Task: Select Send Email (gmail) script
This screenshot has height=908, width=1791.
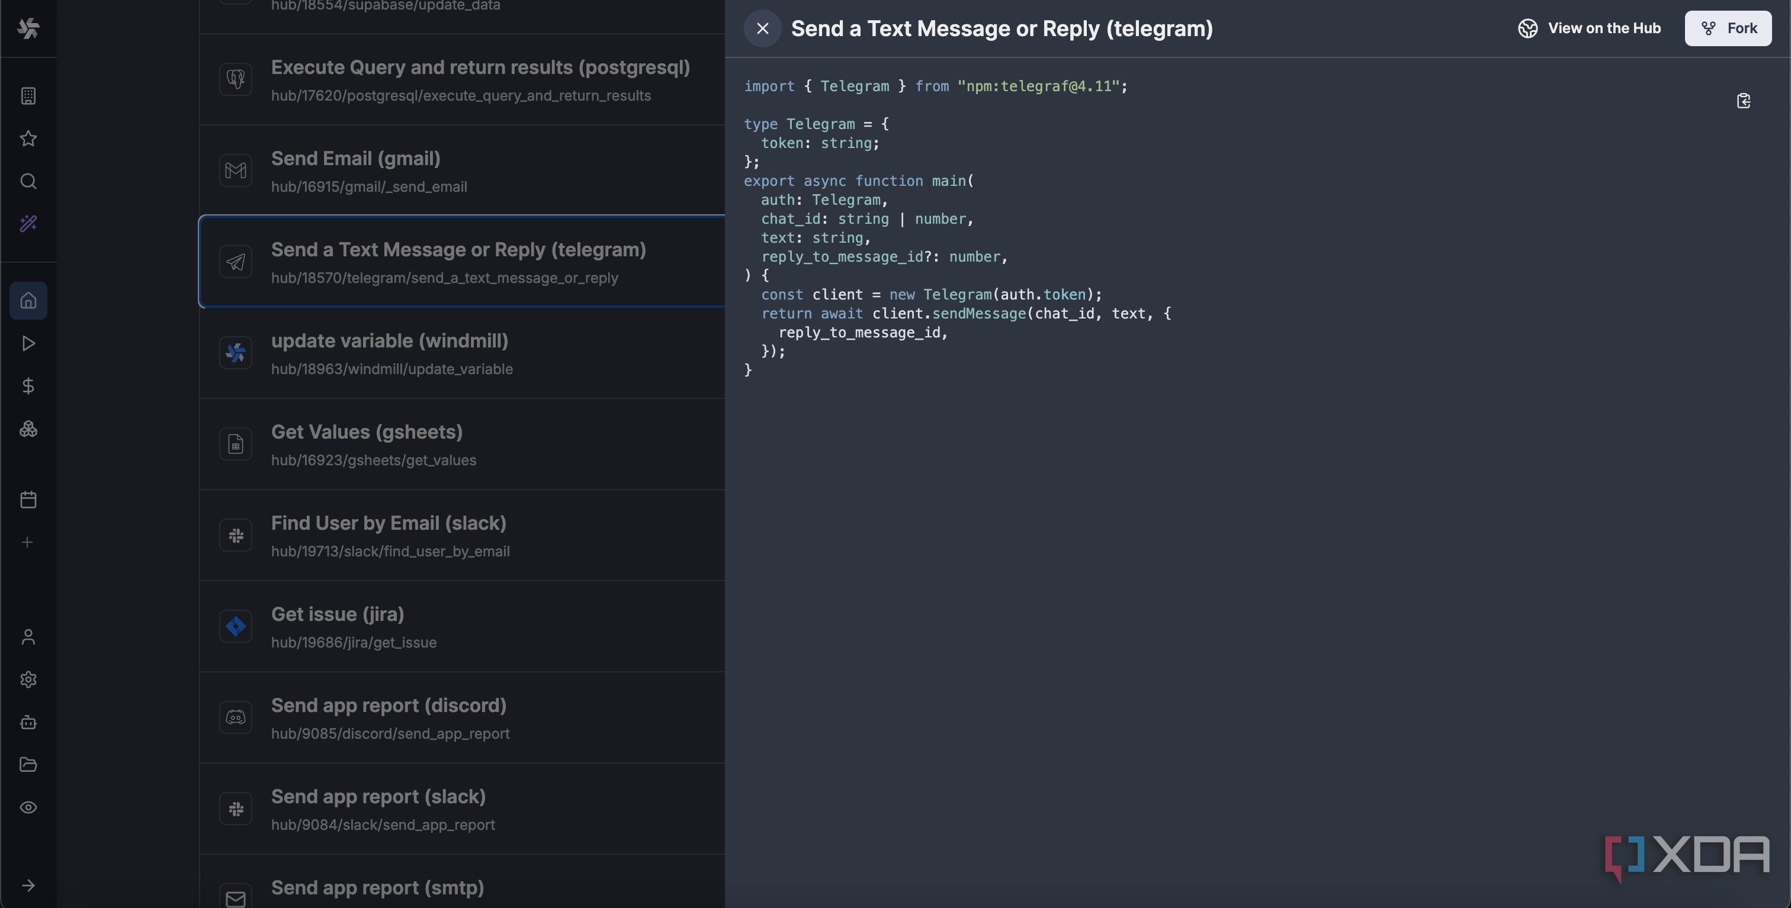Action: click(463, 171)
